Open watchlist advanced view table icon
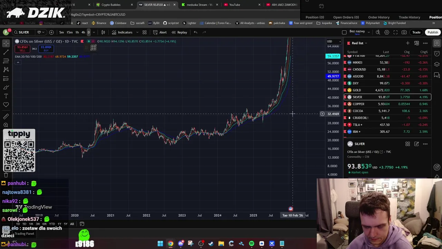Screen dimensions: 442x249 [x=416, y=43]
